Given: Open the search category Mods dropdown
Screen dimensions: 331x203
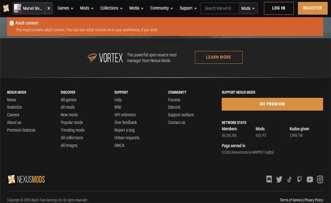Looking at the screenshot, I should 248,8.
